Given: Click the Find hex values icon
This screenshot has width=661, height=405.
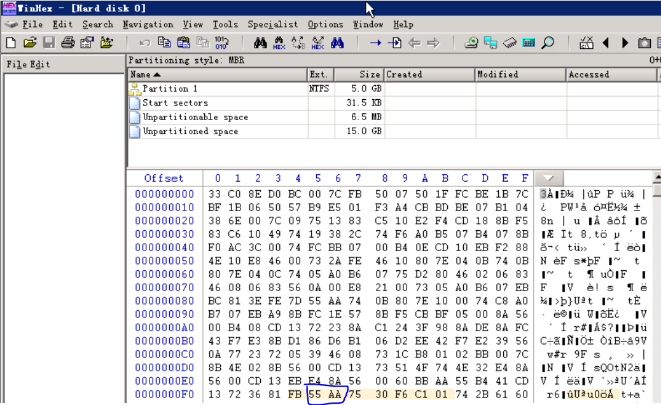Looking at the screenshot, I should point(279,43).
